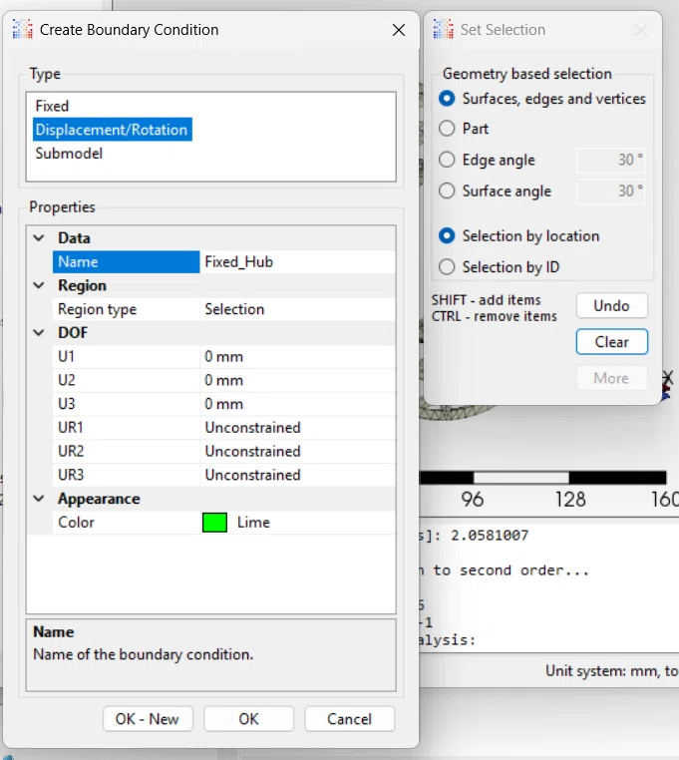Choose the Edge angle option
Viewport: 679px width, 760px height.
(x=487, y=160)
